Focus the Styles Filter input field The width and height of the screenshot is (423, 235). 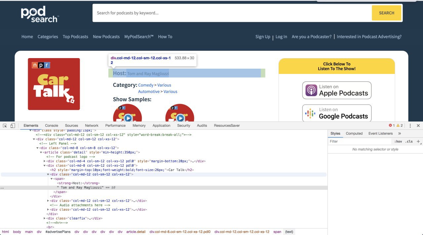[360, 141]
